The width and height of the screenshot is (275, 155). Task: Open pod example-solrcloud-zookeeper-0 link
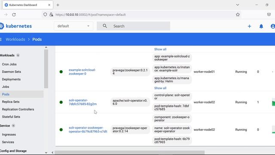tap(82, 72)
